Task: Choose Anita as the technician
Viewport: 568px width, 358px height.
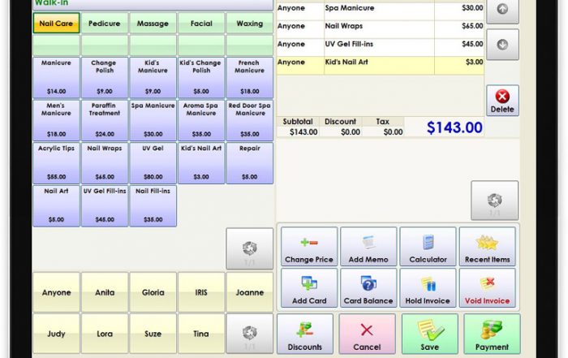Action: [x=105, y=292]
